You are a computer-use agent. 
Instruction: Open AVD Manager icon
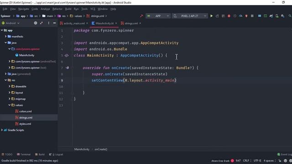(x=277, y=16)
